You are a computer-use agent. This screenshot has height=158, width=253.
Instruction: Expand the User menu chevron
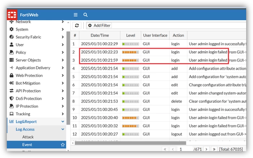(x=63, y=45)
